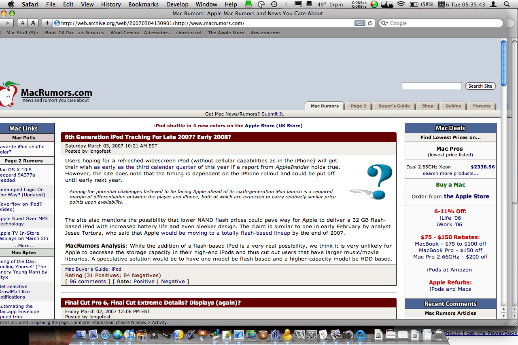
Task: Open Safari compass icon in the Dock
Action: coord(105,335)
